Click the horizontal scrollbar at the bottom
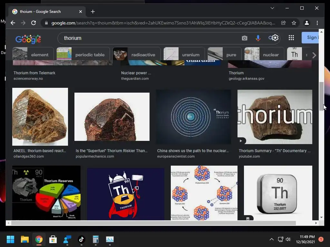The height and width of the screenshot is (247, 330). [153, 223]
